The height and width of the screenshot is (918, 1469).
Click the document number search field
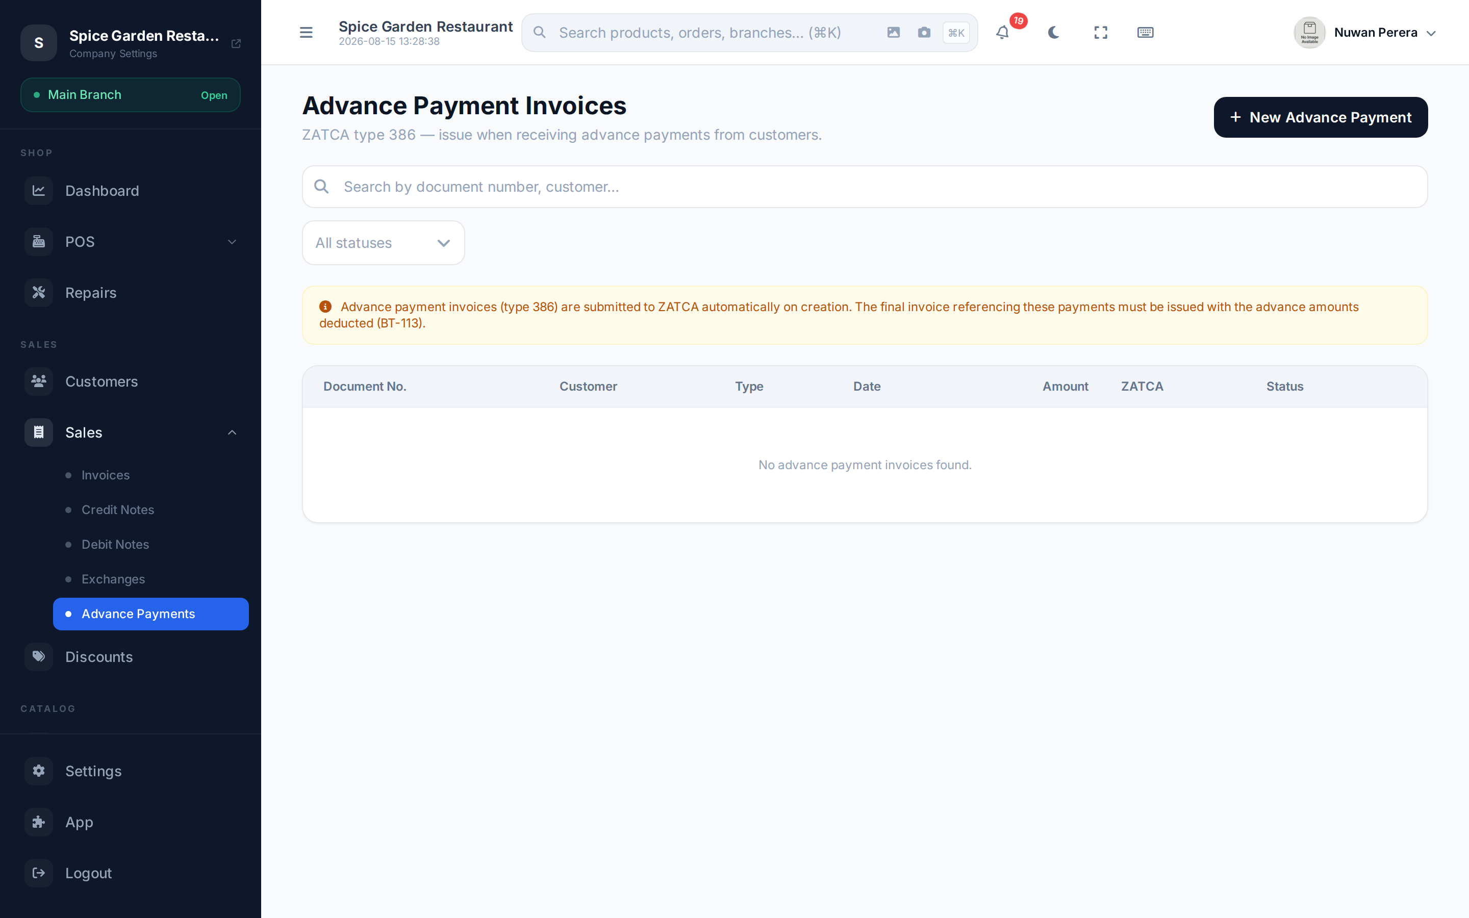pos(865,186)
